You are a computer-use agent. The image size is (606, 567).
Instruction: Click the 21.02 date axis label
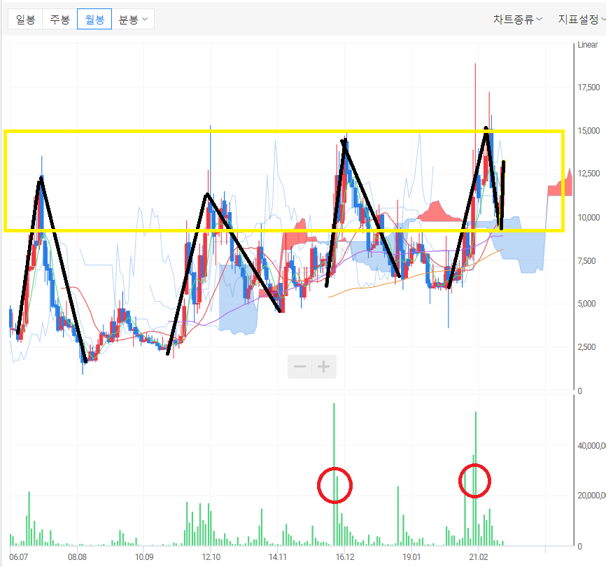point(479,557)
